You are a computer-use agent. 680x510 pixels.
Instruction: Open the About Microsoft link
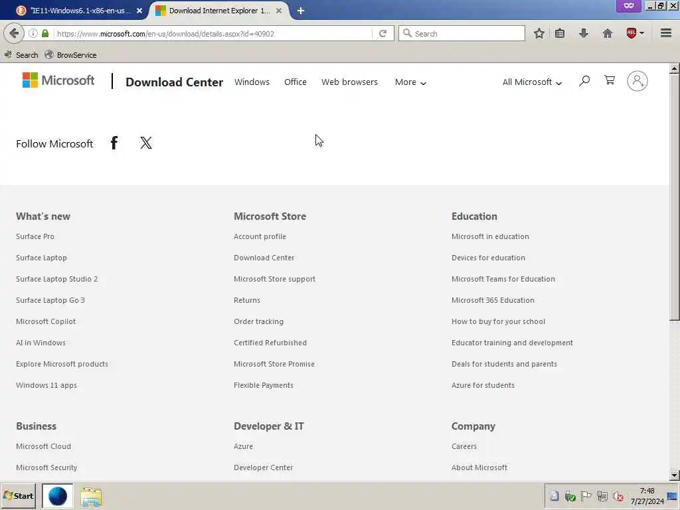pos(479,467)
